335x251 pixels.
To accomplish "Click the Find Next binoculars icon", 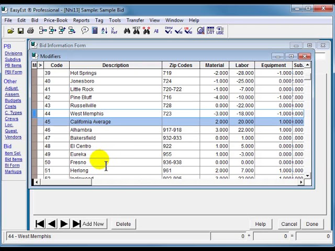I will click(x=136, y=30).
